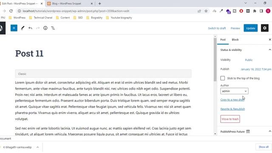
Task: Click the red Opera-style extension icon
Action: pos(241,11)
